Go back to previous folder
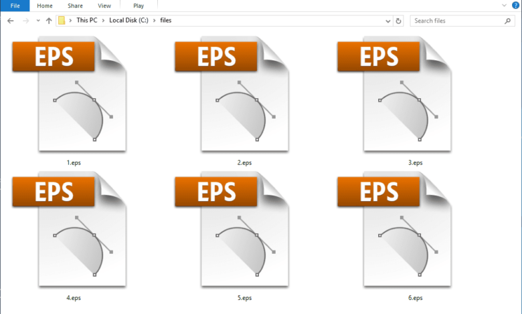Viewport: 522px width, 314px height. pyautogui.click(x=10, y=21)
